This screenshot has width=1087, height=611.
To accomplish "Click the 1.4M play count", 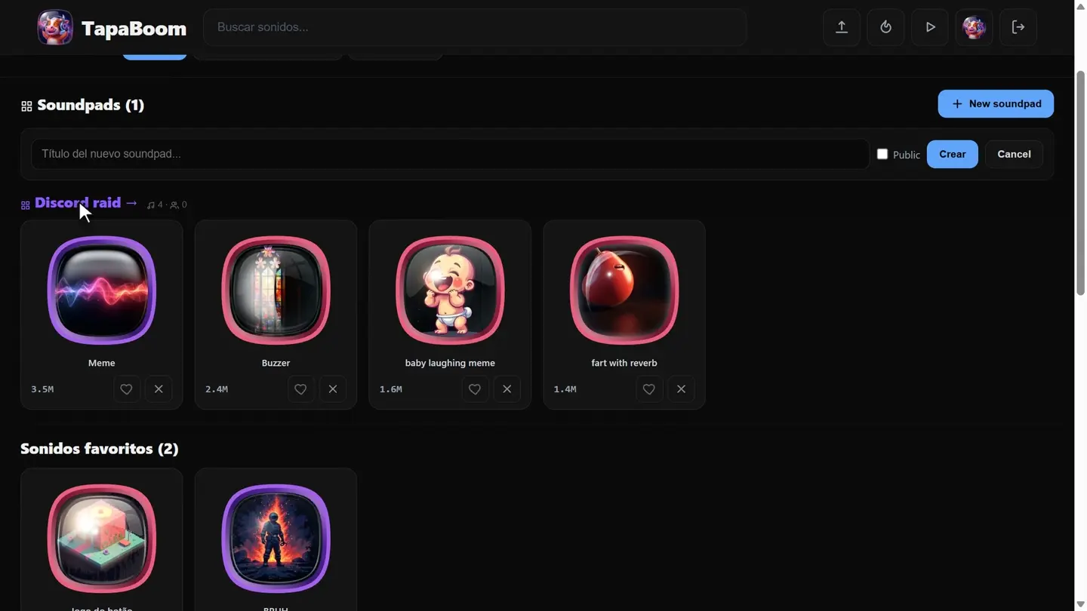I will click(565, 389).
